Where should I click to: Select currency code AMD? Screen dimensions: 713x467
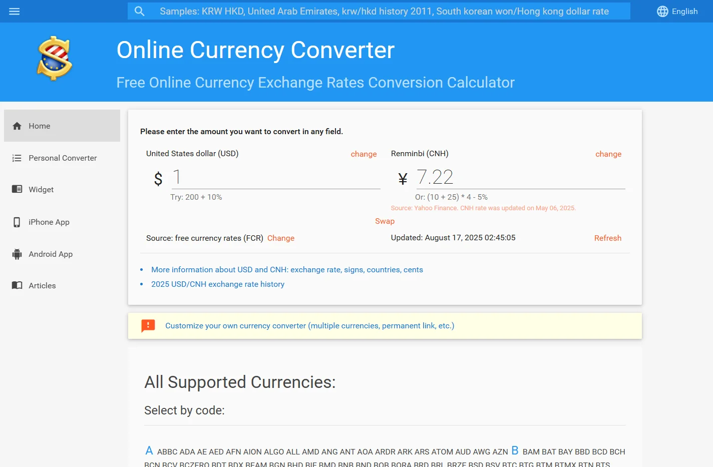click(x=310, y=452)
